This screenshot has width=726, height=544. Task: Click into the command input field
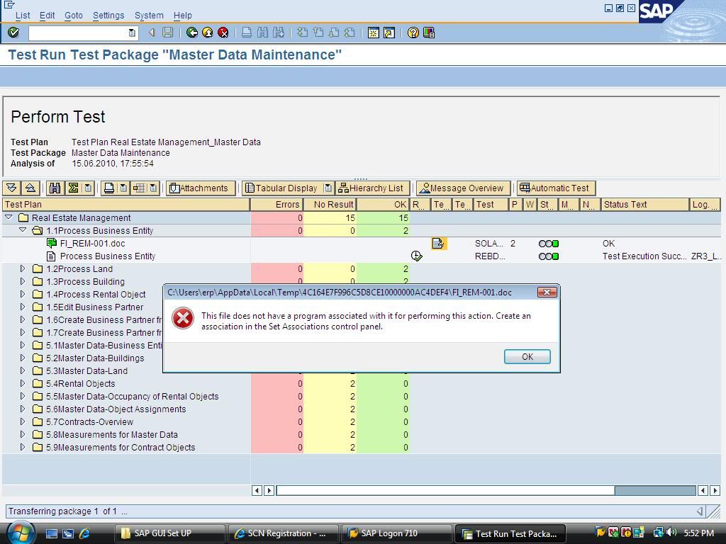78,33
